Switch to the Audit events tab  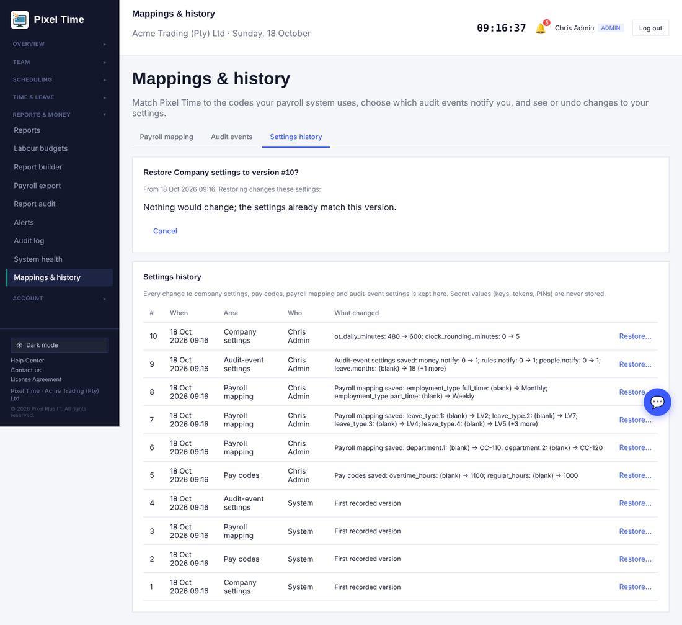(x=231, y=137)
